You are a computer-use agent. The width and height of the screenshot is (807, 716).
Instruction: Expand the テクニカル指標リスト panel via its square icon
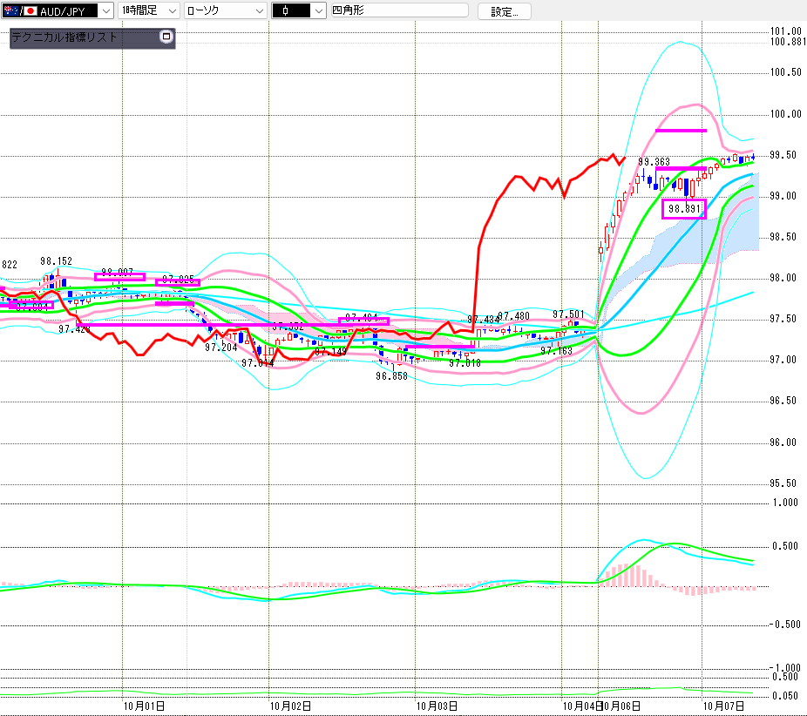(166, 37)
